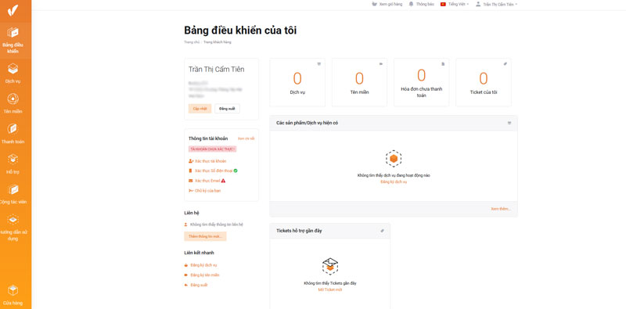
Task: Click the TÀI KHOẢN CHƯA XÁC THỰC badge
Action: pyautogui.click(x=213, y=149)
